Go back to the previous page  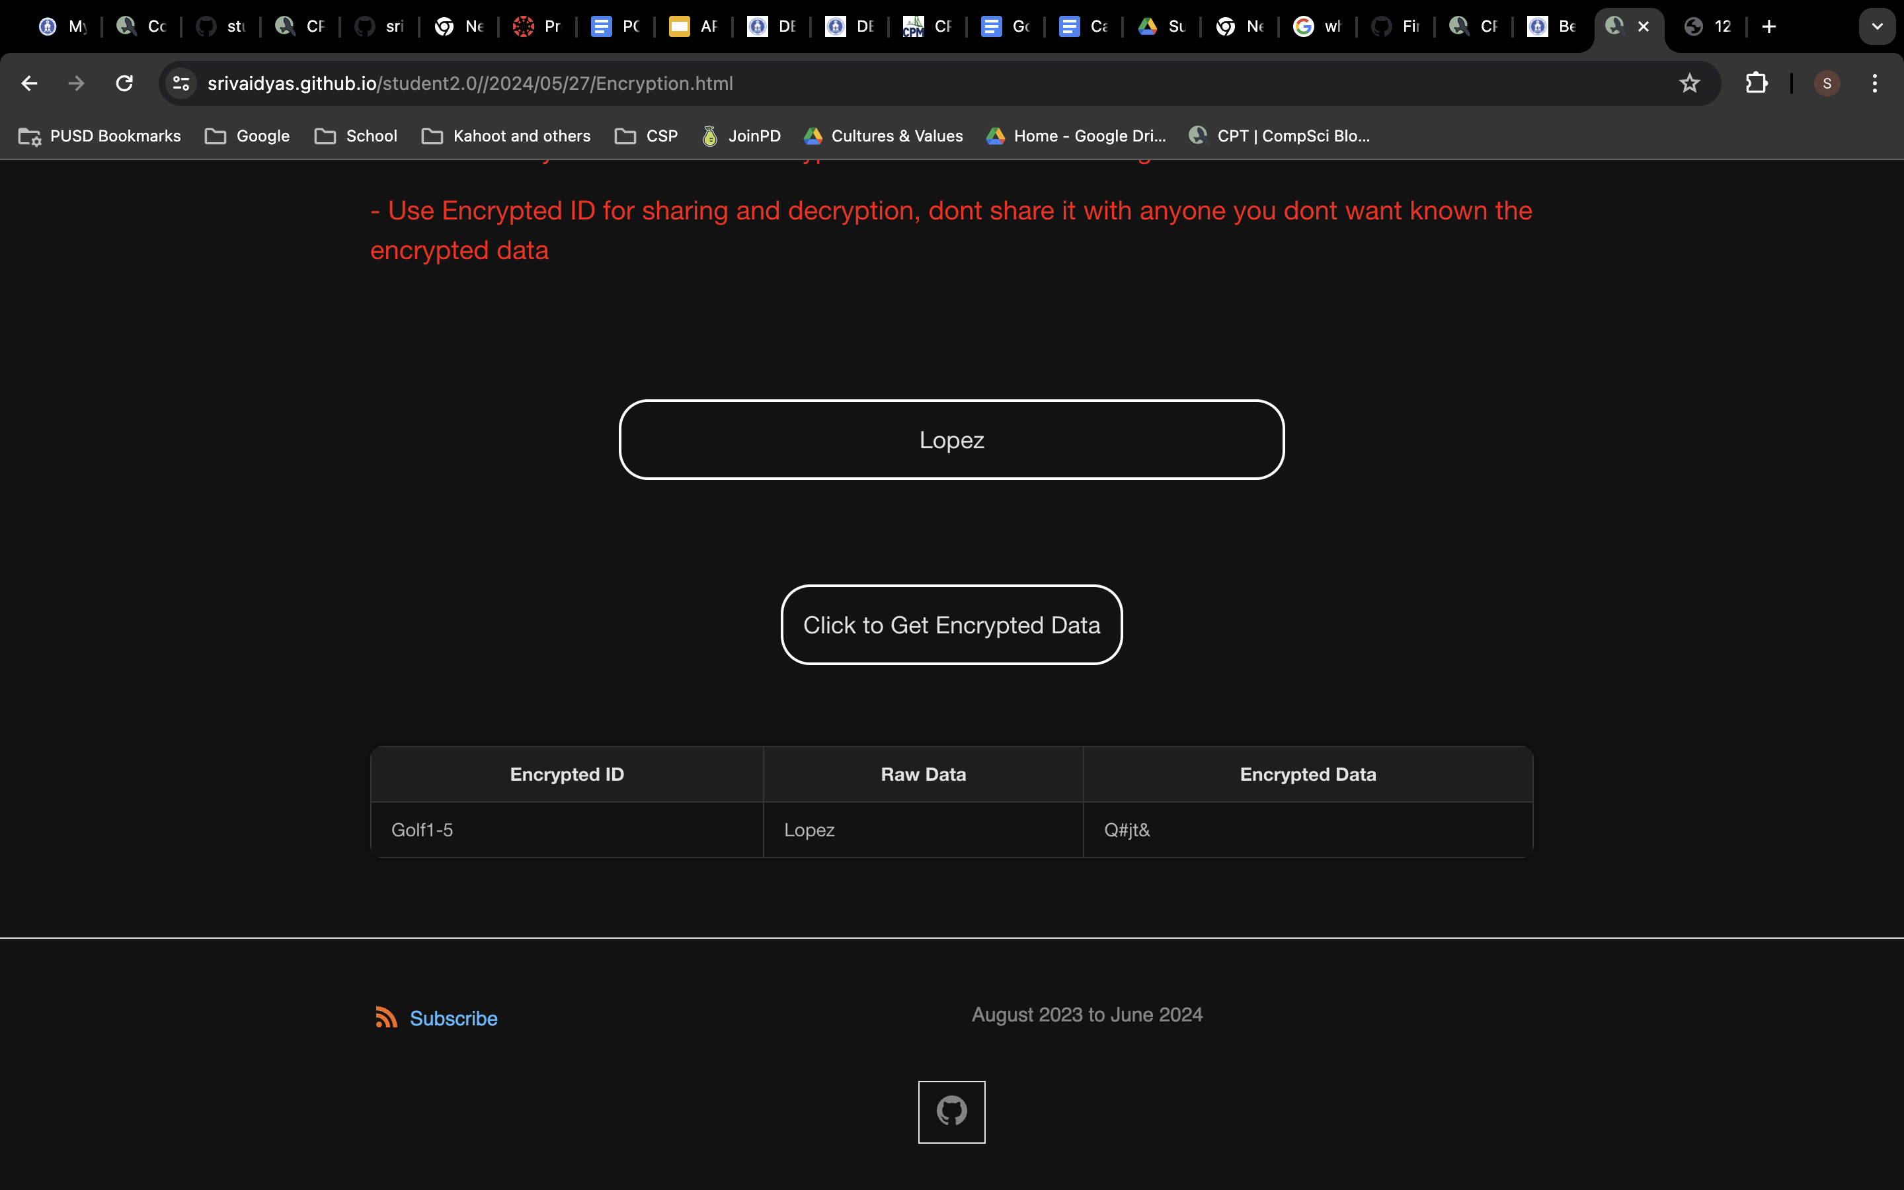[x=30, y=83]
